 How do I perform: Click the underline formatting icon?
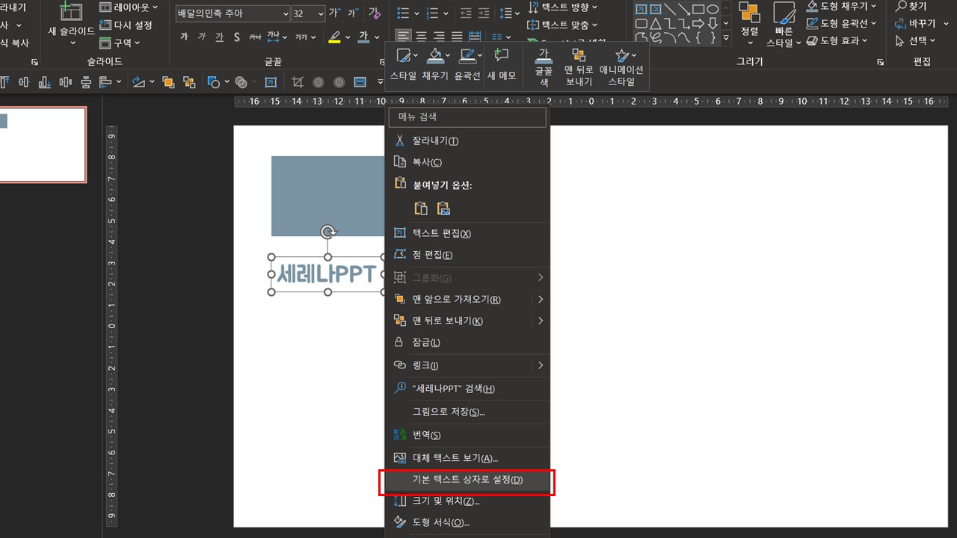[x=219, y=37]
